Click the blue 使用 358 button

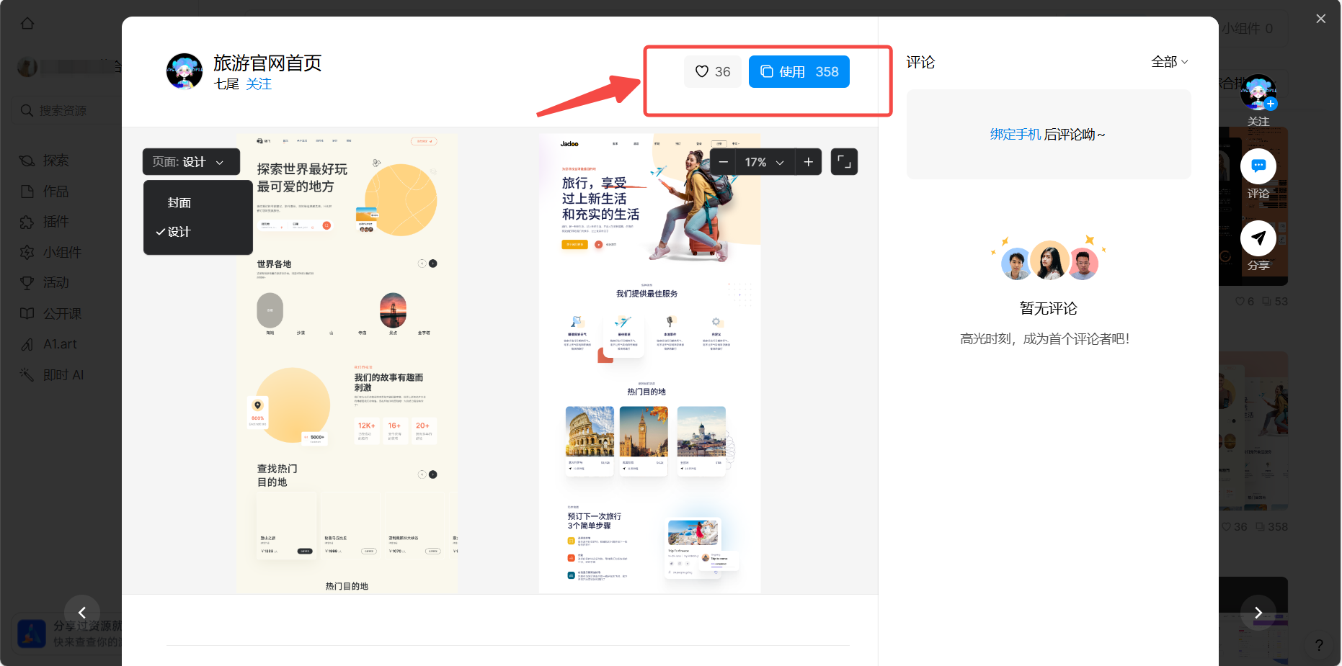(799, 71)
